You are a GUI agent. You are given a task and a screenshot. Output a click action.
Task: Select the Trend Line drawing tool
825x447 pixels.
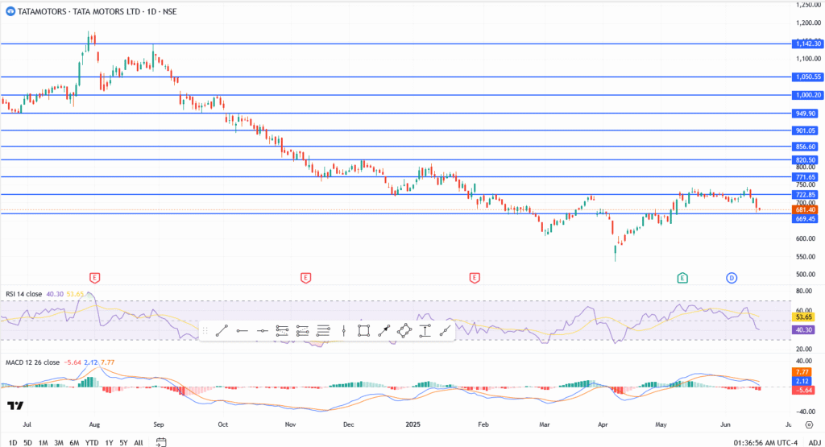[222, 331]
